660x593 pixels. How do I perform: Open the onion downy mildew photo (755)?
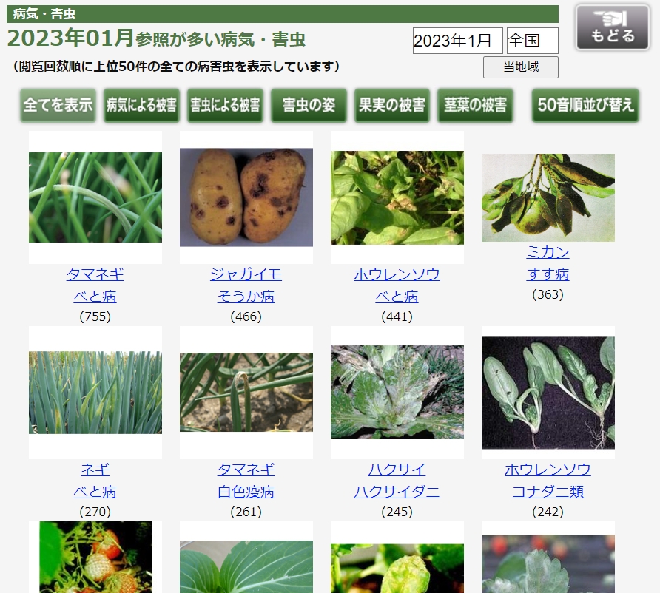(x=95, y=197)
